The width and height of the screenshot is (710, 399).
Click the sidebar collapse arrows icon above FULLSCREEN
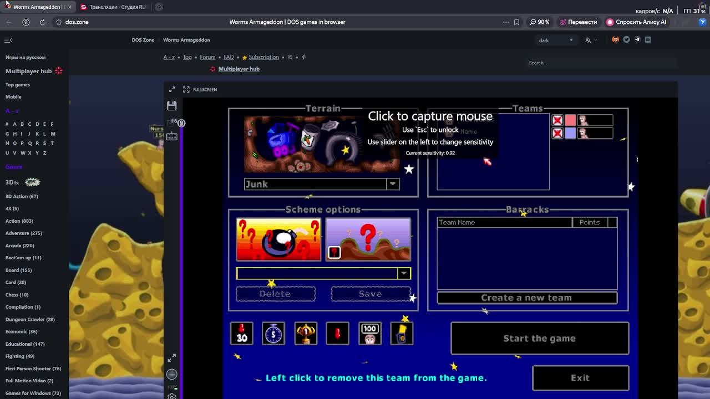(172, 89)
